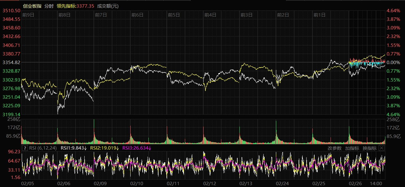Select the RSI (6,12,24) indicator name
The image size is (405, 187).
(x=43, y=148)
